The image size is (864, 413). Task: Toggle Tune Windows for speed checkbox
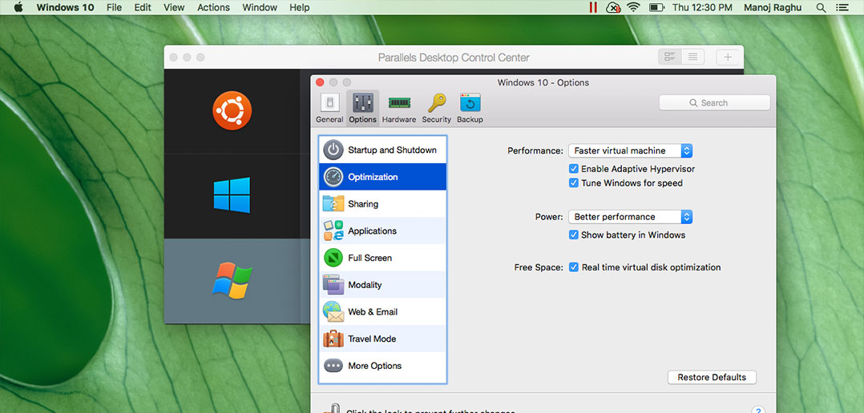(x=574, y=182)
